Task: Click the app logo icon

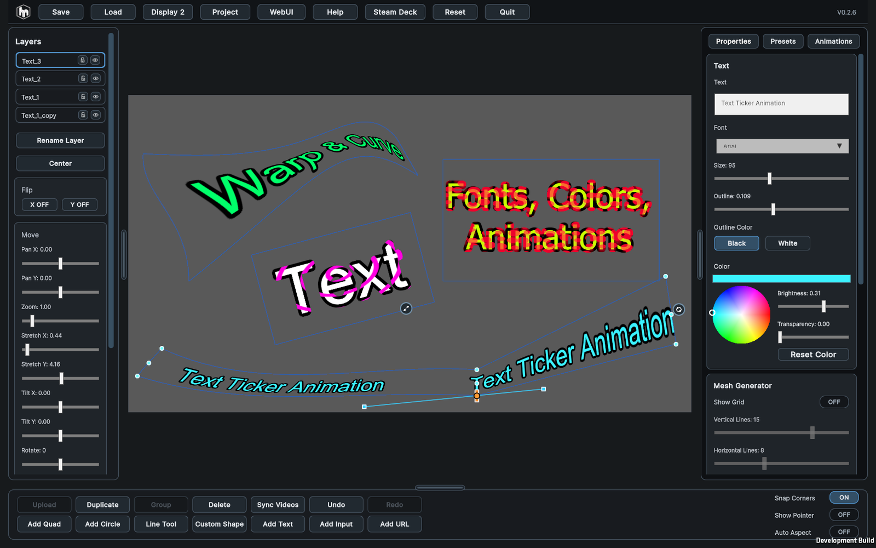Action: [24, 12]
